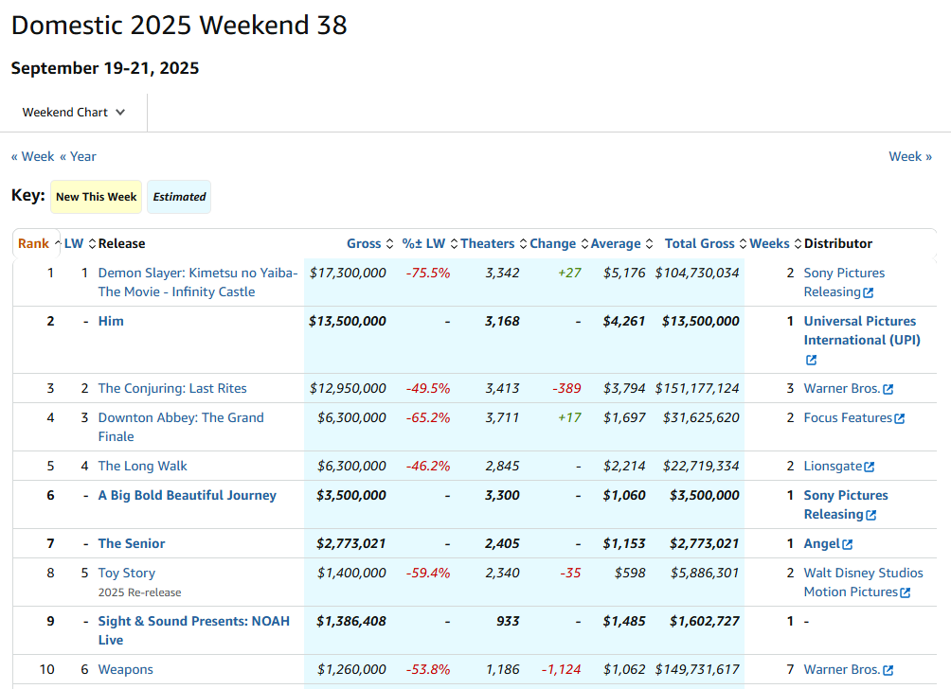Sort table by LW column

[x=81, y=243]
